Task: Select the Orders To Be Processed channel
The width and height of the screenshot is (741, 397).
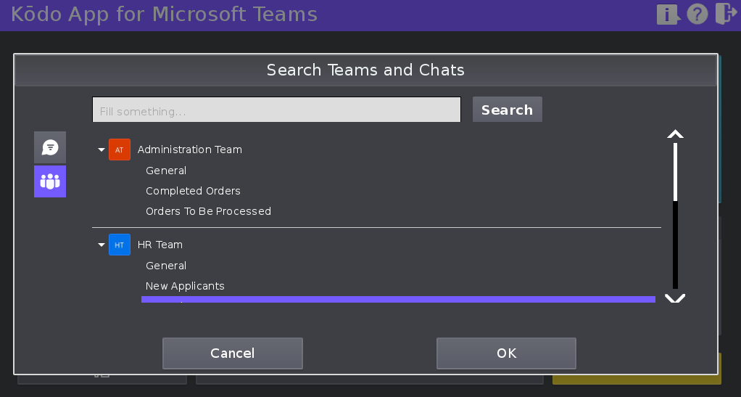Action: pyautogui.click(x=208, y=211)
